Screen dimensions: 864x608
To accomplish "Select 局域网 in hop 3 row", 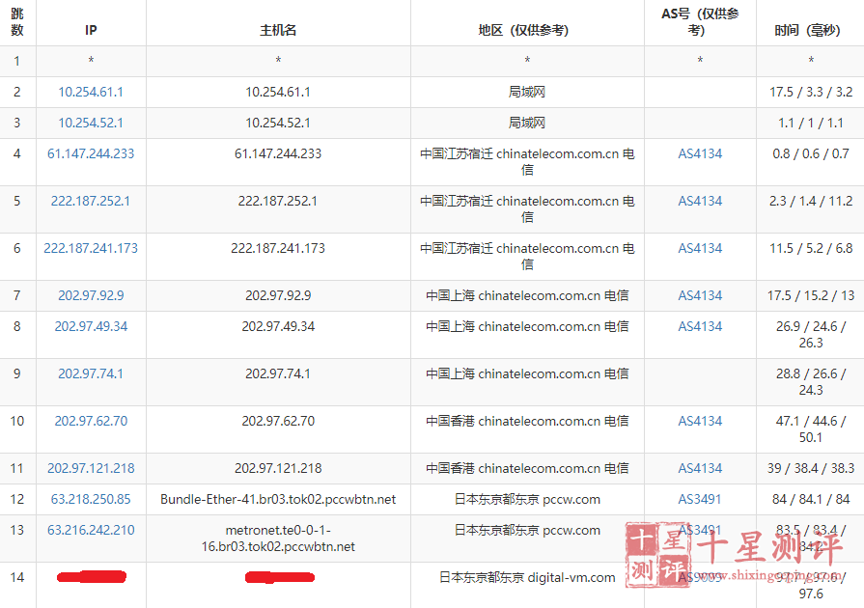I will coord(527,123).
